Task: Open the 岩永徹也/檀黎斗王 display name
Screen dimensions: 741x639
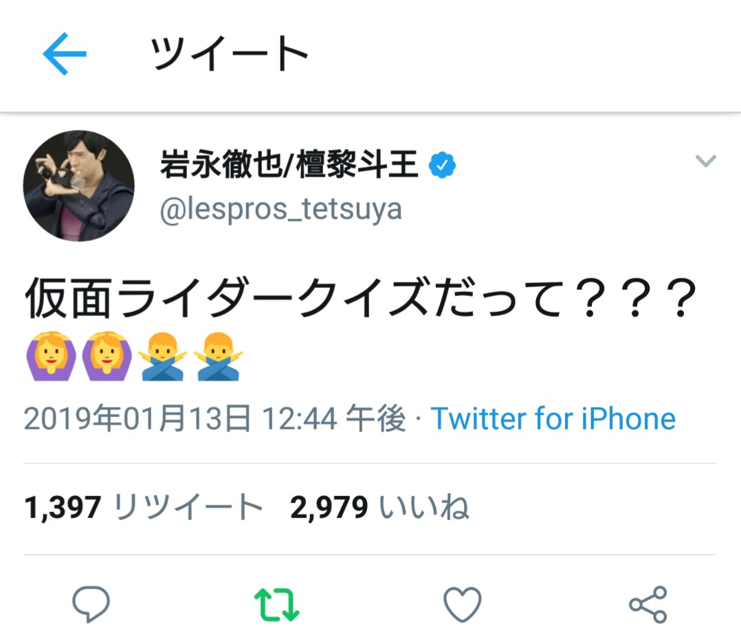Action: click(289, 165)
